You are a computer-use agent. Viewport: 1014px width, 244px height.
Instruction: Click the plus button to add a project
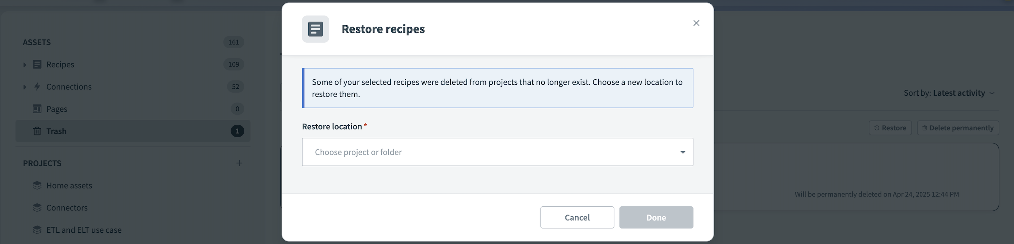point(239,163)
